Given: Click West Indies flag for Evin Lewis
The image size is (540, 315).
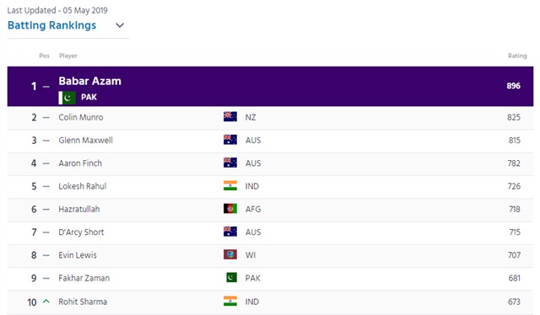Looking at the screenshot, I should pyautogui.click(x=230, y=254).
